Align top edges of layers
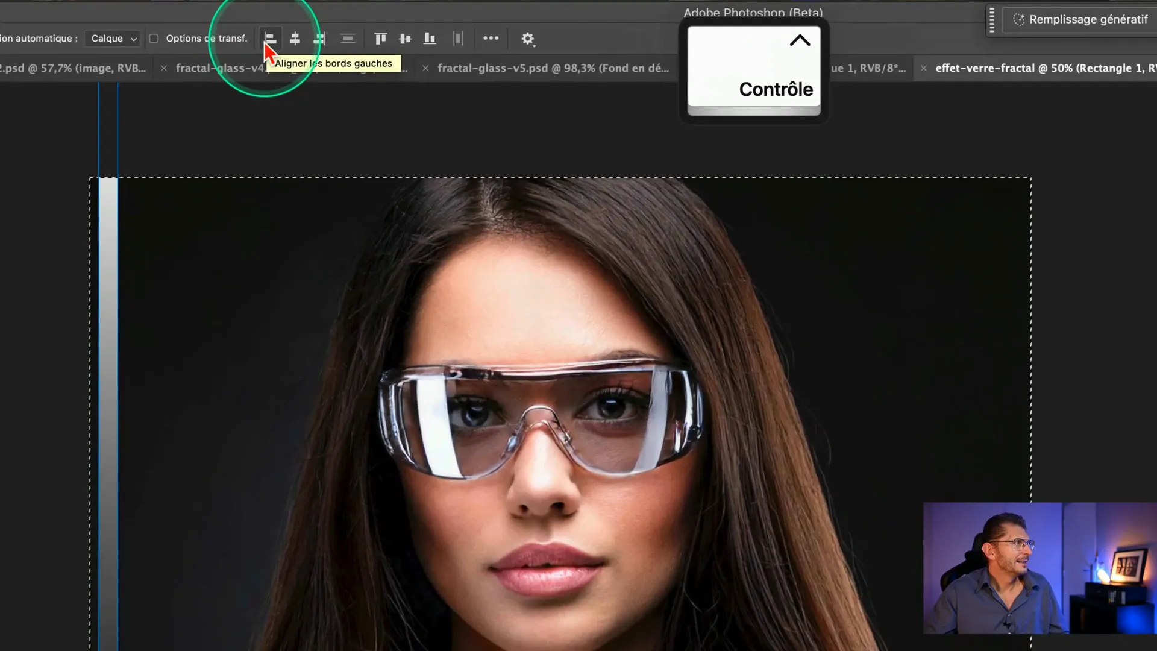Image resolution: width=1157 pixels, height=651 pixels. (380, 39)
